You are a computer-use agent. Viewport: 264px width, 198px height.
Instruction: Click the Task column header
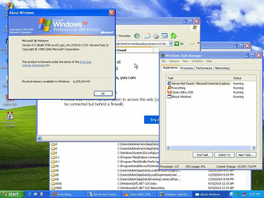[199, 78]
